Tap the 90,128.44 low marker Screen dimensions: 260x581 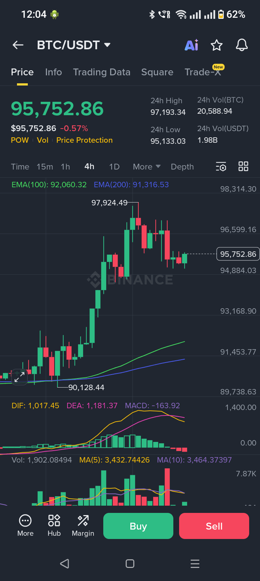pos(86,388)
